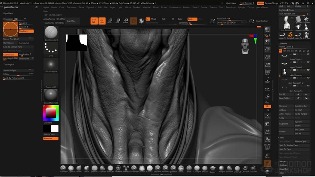This screenshot has height=177, width=315.
Task: Click the BPR render sphere icon
Action: point(267,30)
